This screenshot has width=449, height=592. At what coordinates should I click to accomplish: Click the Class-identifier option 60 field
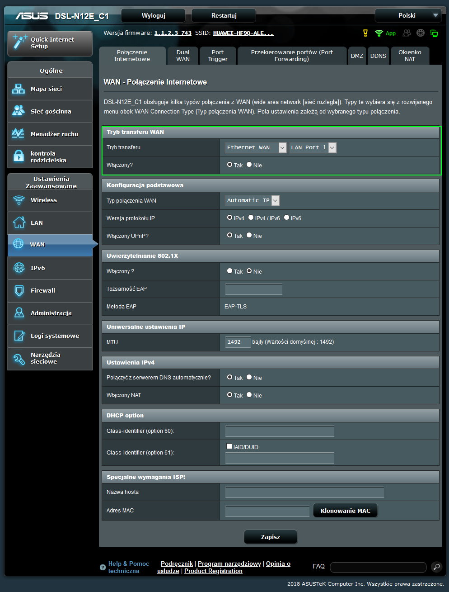click(x=280, y=431)
